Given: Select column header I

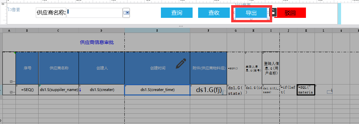Looking at the screenshot, I should 271,30.
